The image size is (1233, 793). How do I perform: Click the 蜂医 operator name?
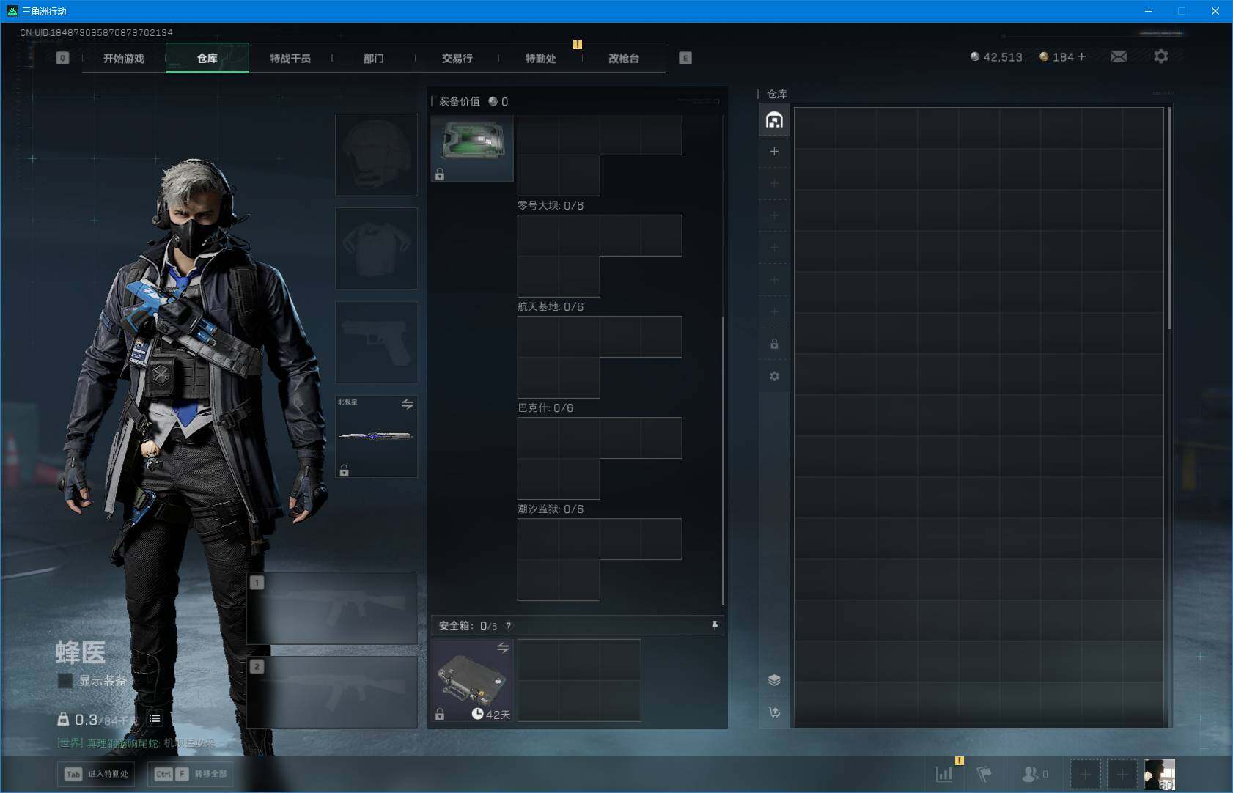pyautogui.click(x=81, y=652)
